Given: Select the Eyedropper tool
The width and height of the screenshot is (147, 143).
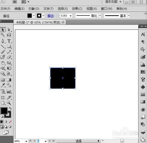Looking at the screenshot, I should pyautogui.click(x=3, y=85).
